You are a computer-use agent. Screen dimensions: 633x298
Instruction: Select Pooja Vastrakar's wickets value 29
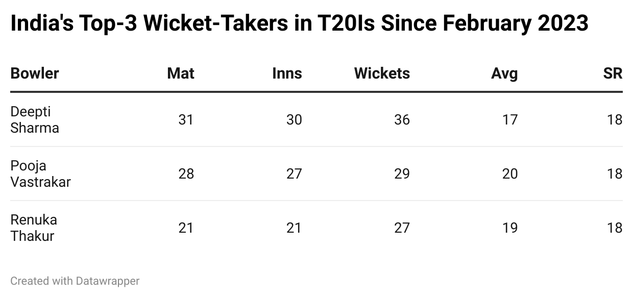(x=402, y=173)
